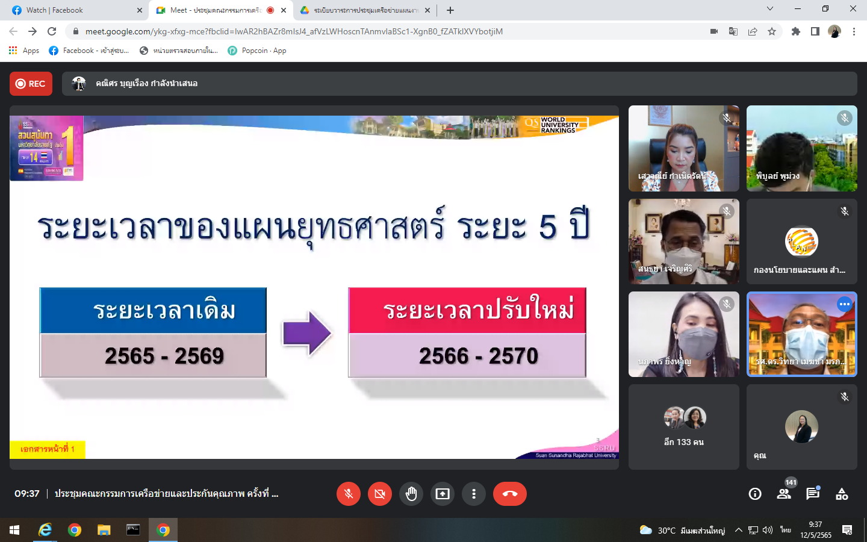This screenshot has height=542, width=867.
Task: Expand tile options on highlighted speaker tile
Action: pos(845,304)
